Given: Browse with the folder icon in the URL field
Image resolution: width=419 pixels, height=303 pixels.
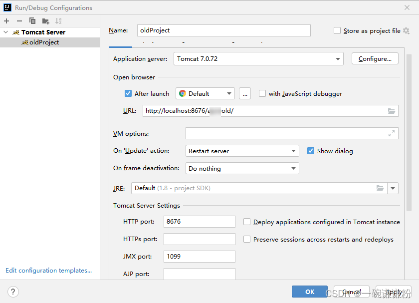Looking at the screenshot, I should pos(392,111).
